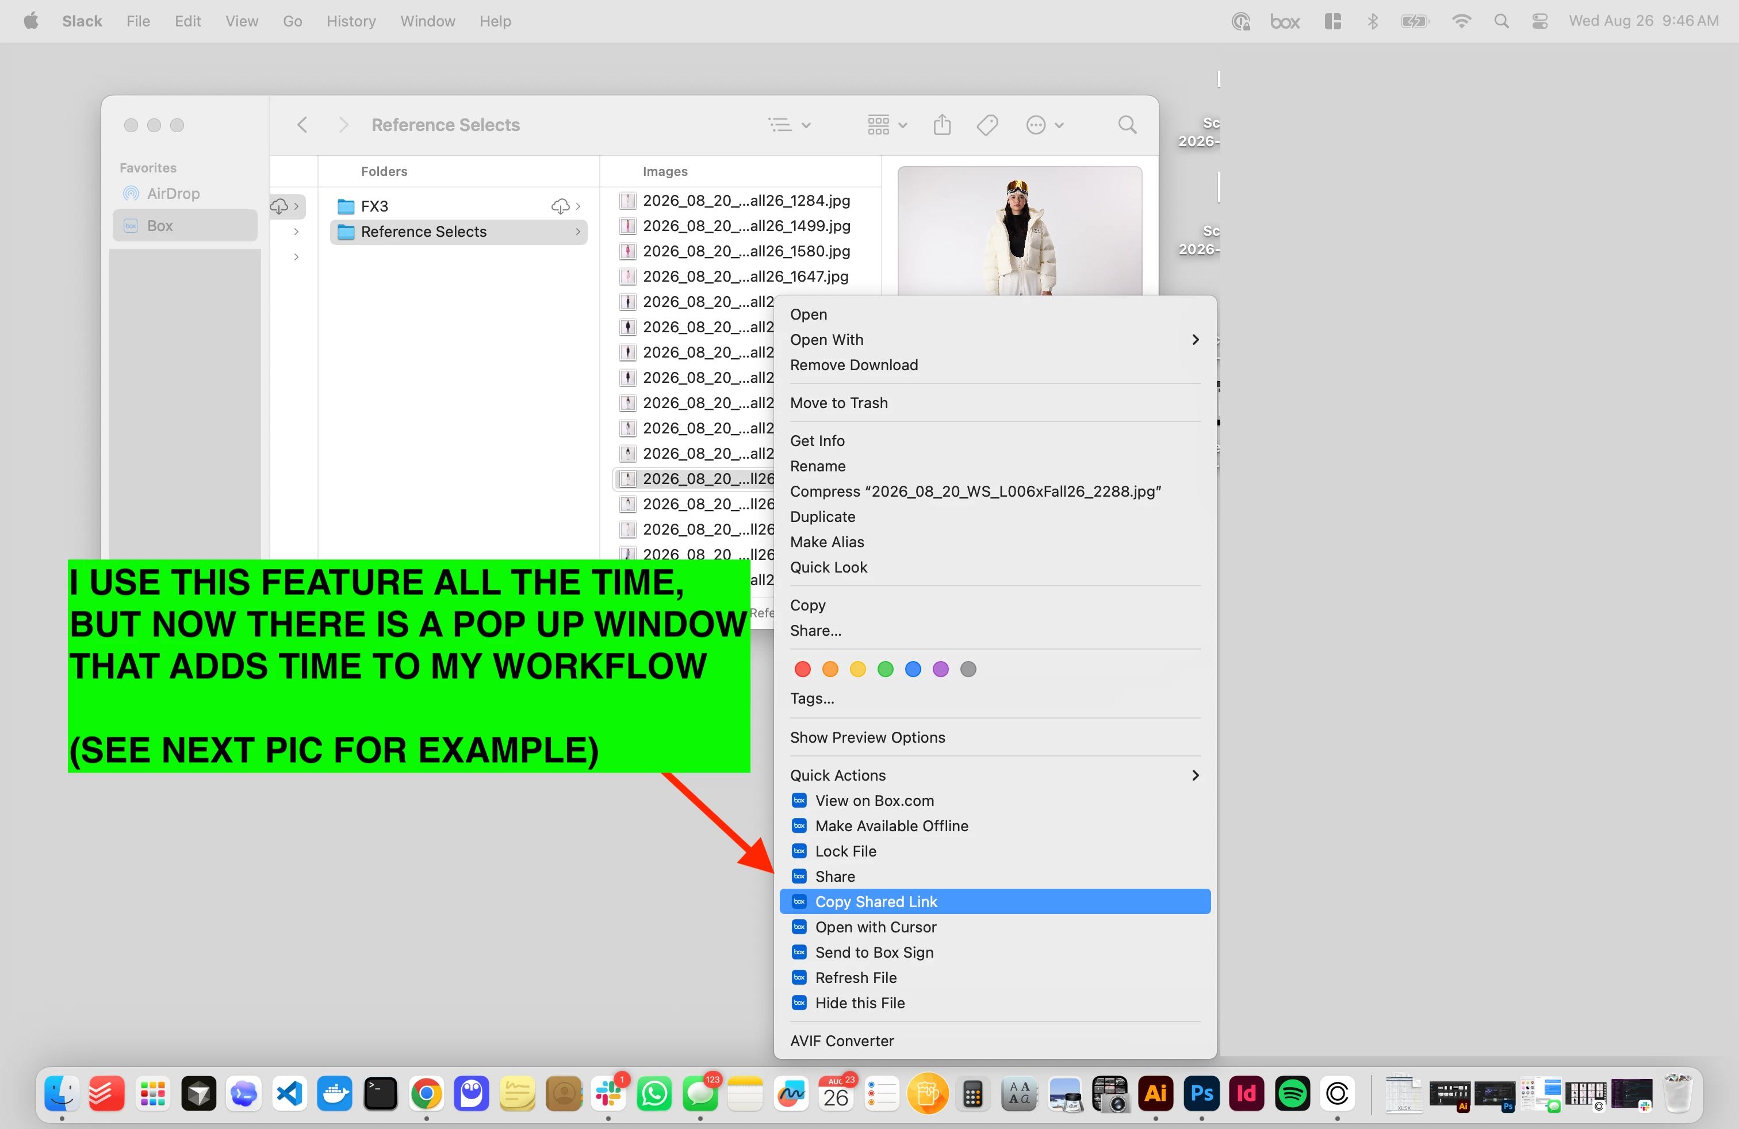
Task: Launch Visual Studio Code from the dock
Action: coord(290,1093)
